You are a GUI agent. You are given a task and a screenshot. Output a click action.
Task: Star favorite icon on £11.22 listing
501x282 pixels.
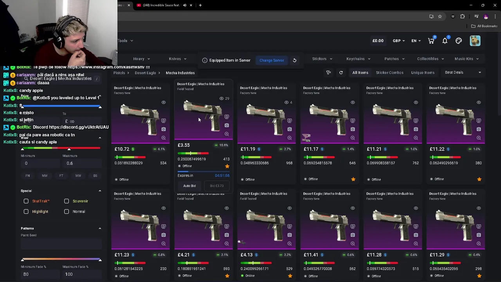pyautogui.click(x=479, y=179)
